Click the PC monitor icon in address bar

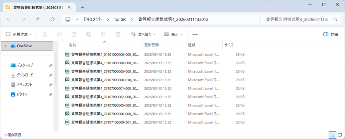(68, 19)
